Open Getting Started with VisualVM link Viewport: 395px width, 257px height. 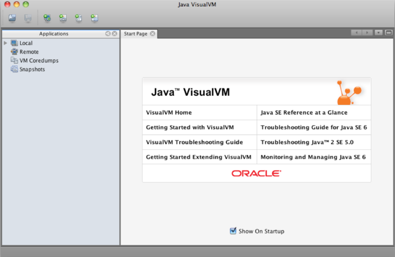click(190, 128)
